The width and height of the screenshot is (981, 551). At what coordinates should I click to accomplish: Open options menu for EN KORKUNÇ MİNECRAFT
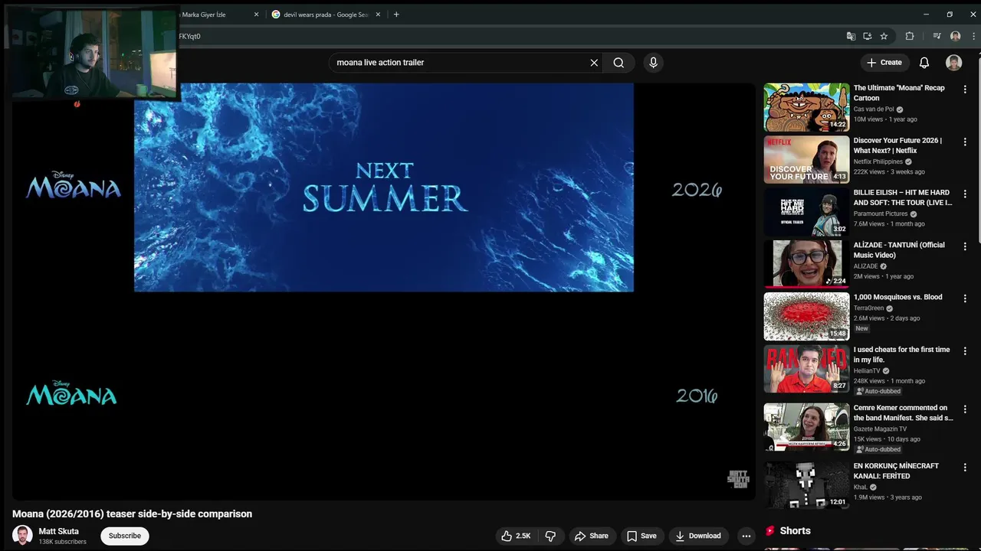coord(965,467)
